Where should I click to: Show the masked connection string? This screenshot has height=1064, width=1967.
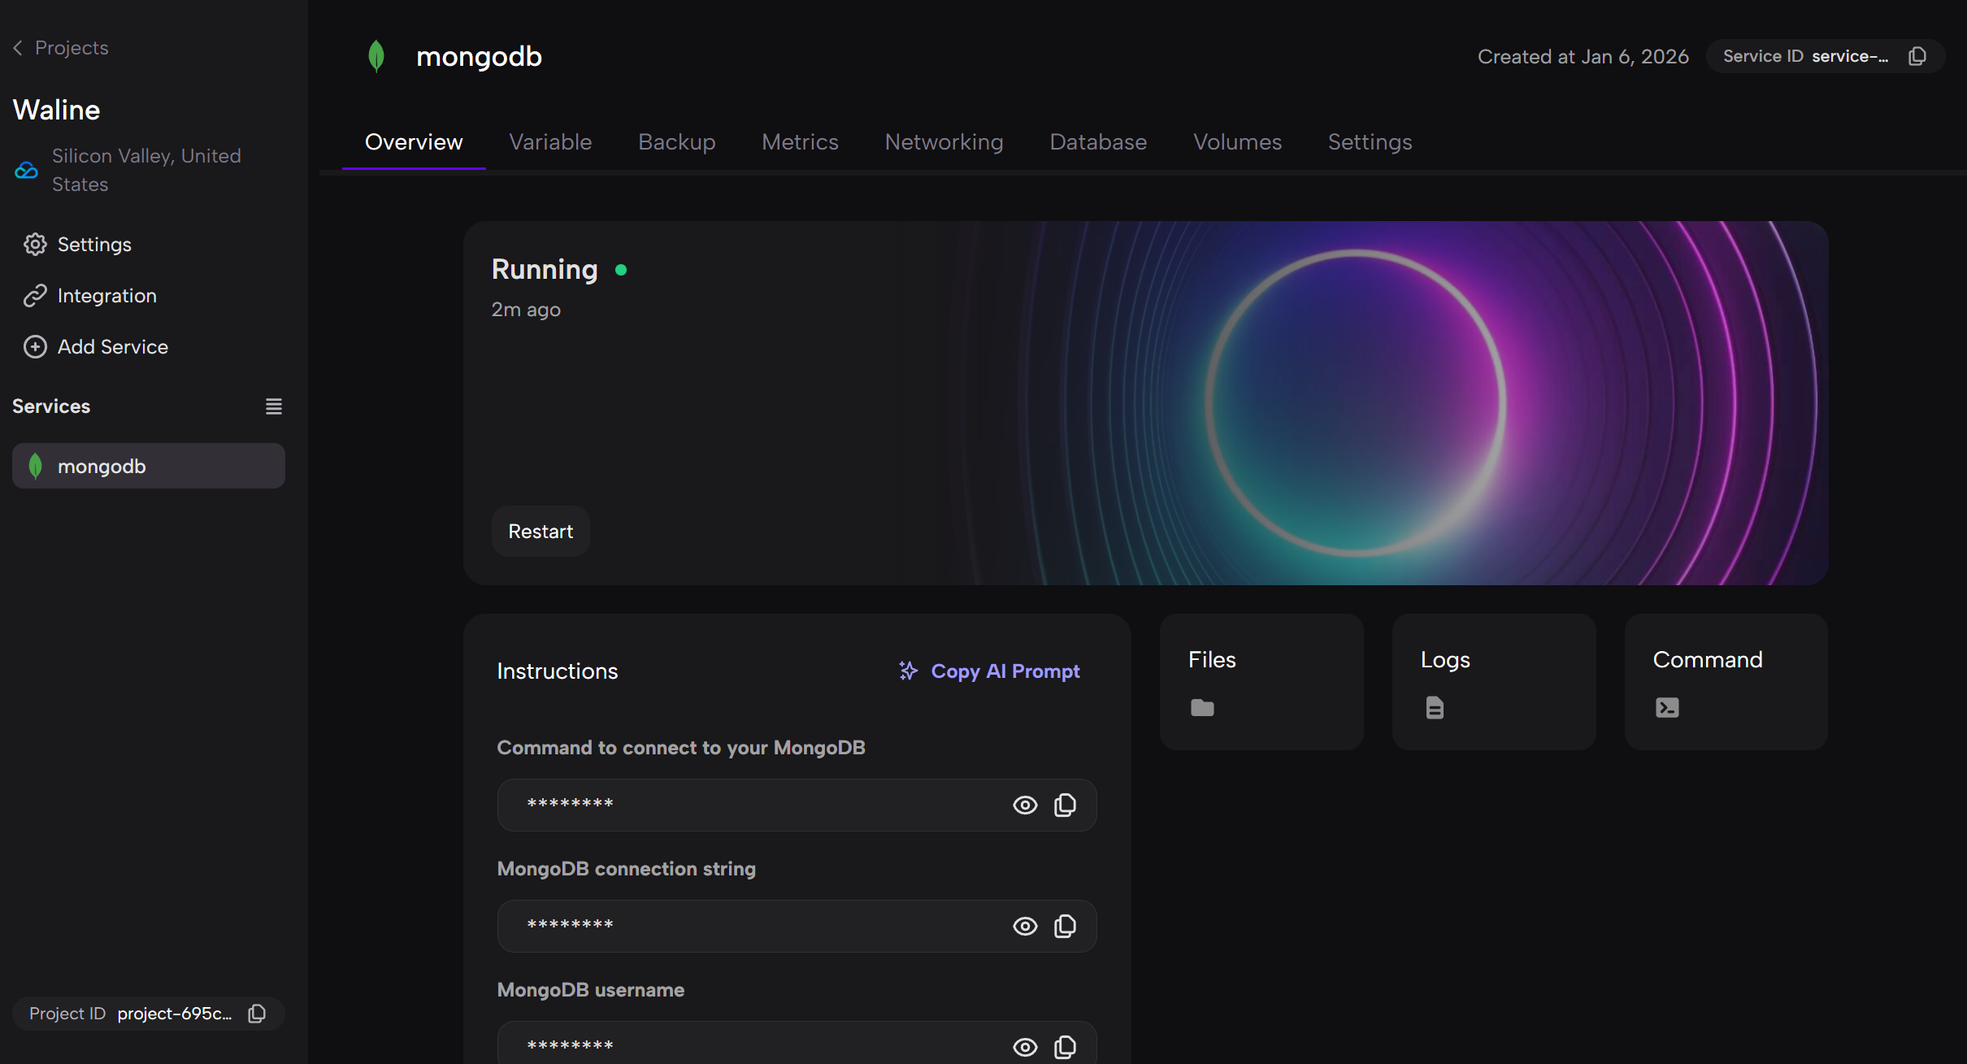point(1025,926)
